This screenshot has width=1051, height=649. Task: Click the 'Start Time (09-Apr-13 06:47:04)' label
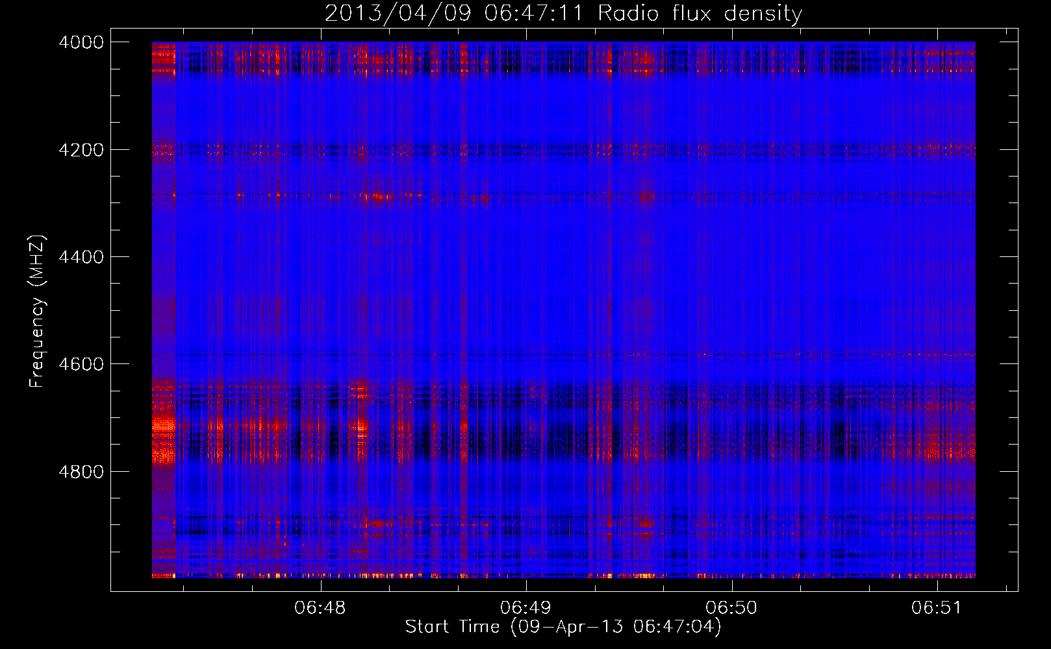click(x=563, y=627)
